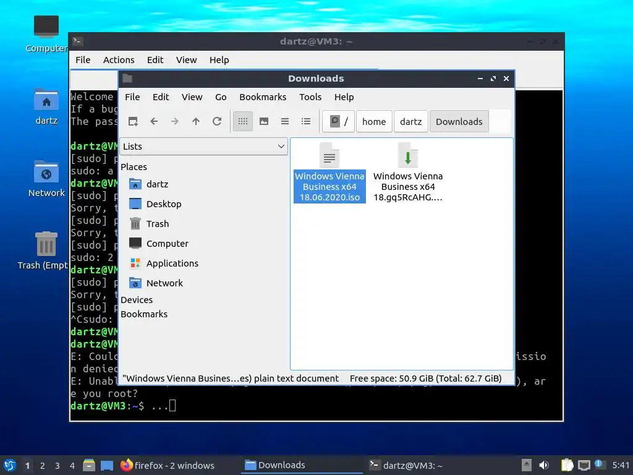The height and width of the screenshot is (475, 633).
Task: Open the terminal window's Help menu
Action: tap(219, 60)
